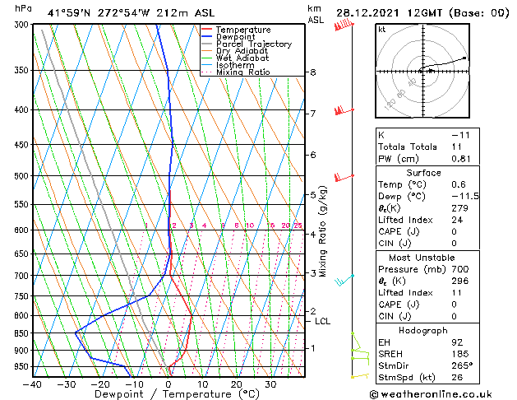Click the date '28.12.2021 12GMT (Base: 00)'
517x400 pixels.
[x=422, y=13]
